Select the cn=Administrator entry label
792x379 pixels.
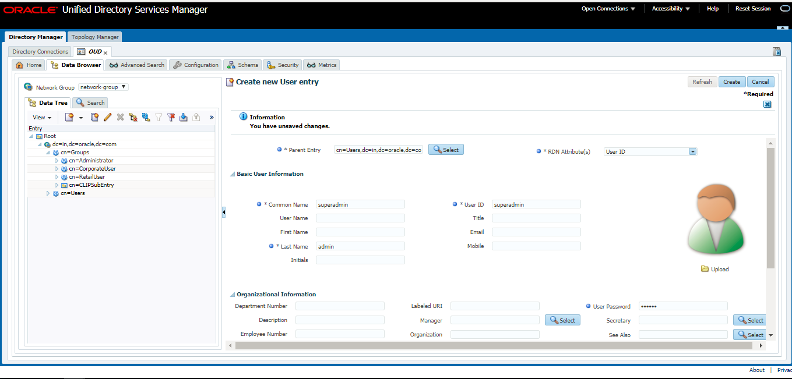(91, 161)
